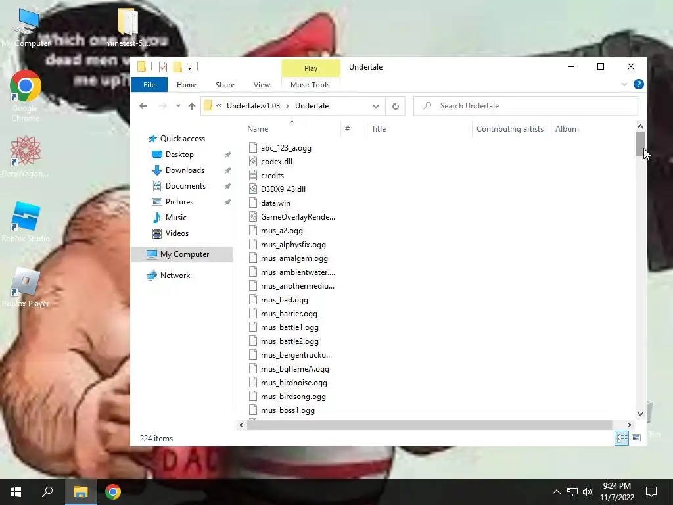673x505 pixels.
Task: Unpin Desktop using its pin icon
Action: pyautogui.click(x=227, y=155)
